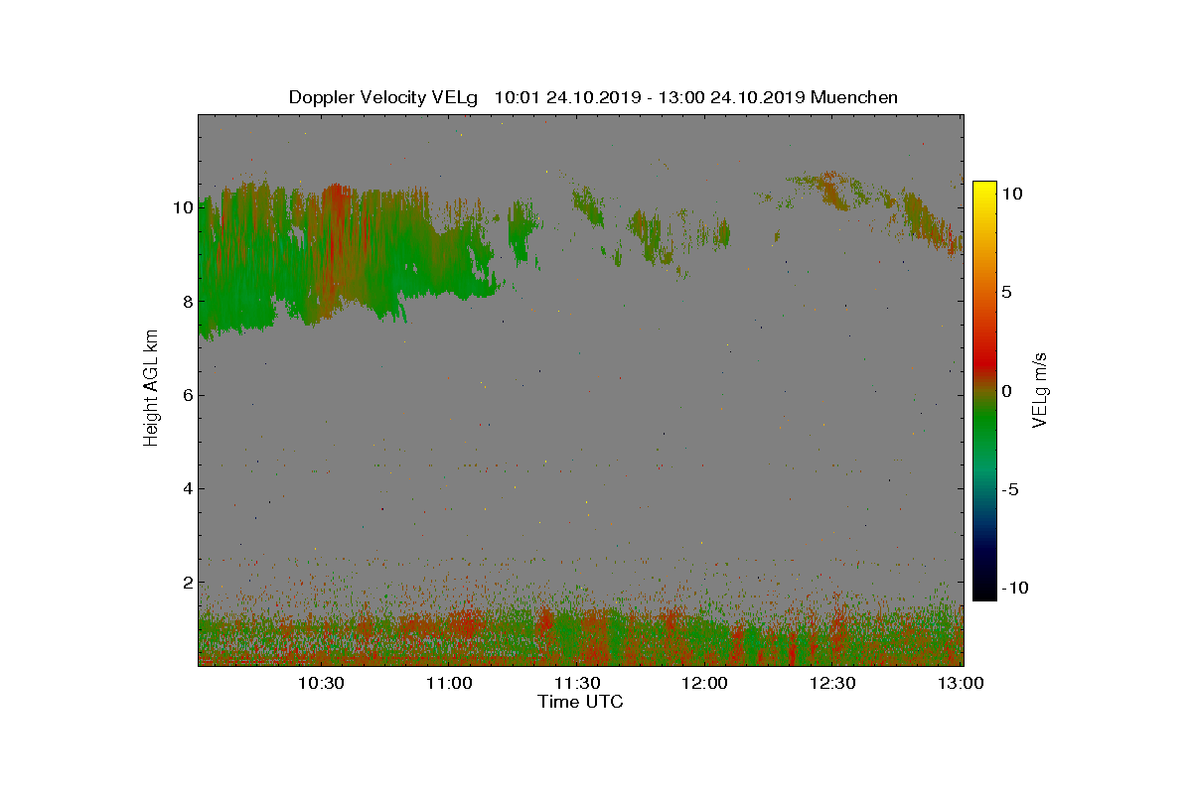The width and height of the screenshot is (1192, 794).
Task: Click the colorbar label '10'
Action: point(1011,195)
